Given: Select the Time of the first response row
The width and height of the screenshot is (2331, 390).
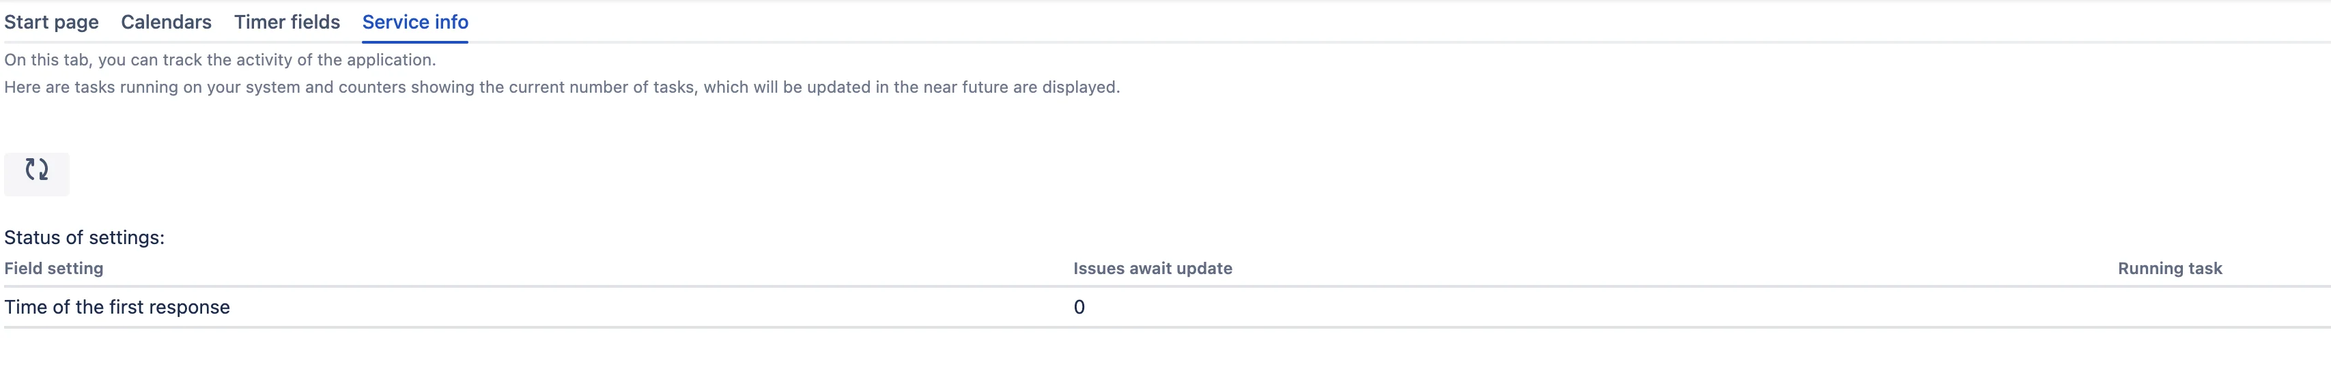Looking at the screenshot, I should 1168,307.
